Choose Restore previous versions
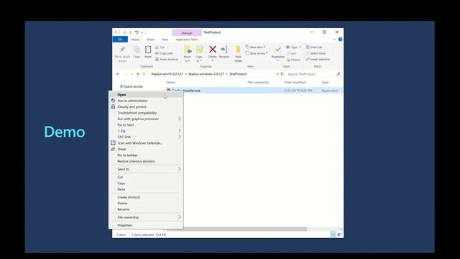Viewport: 460px width, 259px height. (x=146, y=161)
